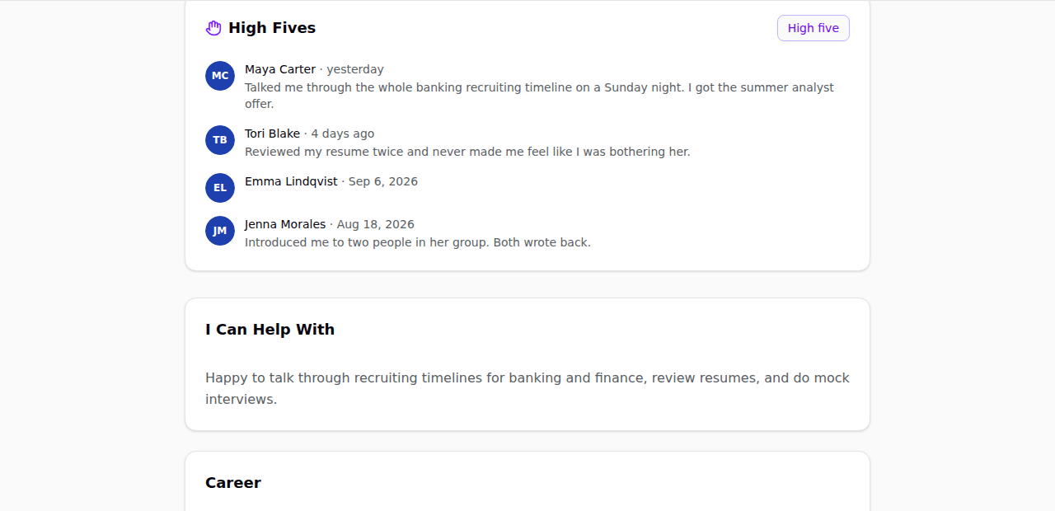Click the 'yesterday' timestamp on Maya's post
Screen dimensions: 1055x511
(355, 69)
